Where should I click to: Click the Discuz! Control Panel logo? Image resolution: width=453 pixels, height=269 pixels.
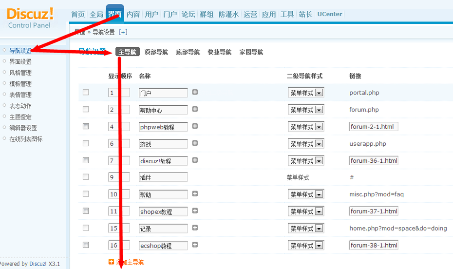click(30, 18)
